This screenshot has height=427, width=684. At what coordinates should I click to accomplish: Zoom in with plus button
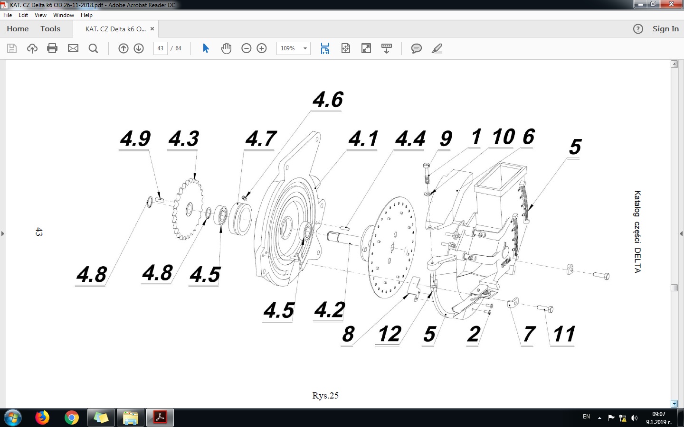(x=262, y=48)
